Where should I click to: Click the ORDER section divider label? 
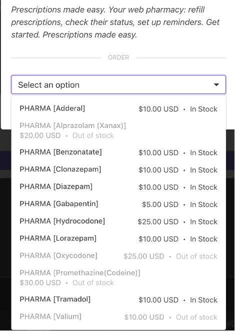click(118, 57)
